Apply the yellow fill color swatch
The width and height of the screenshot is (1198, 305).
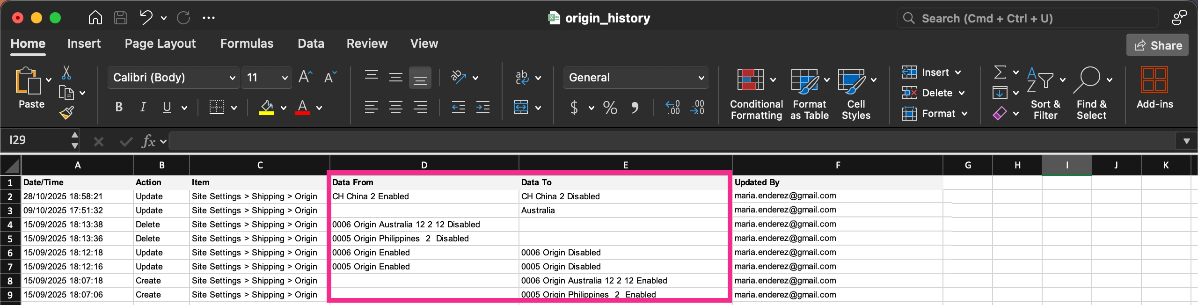click(x=267, y=108)
